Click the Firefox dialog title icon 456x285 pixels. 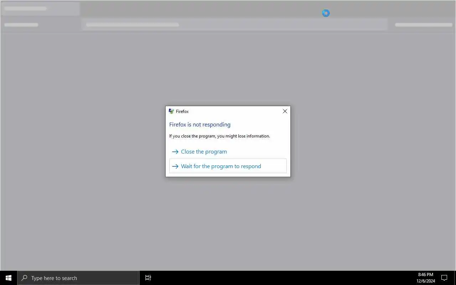tap(171, 111)
